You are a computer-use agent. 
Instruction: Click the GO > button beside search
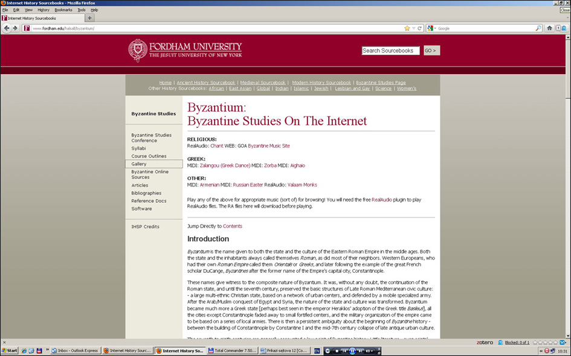click(431, 51)
